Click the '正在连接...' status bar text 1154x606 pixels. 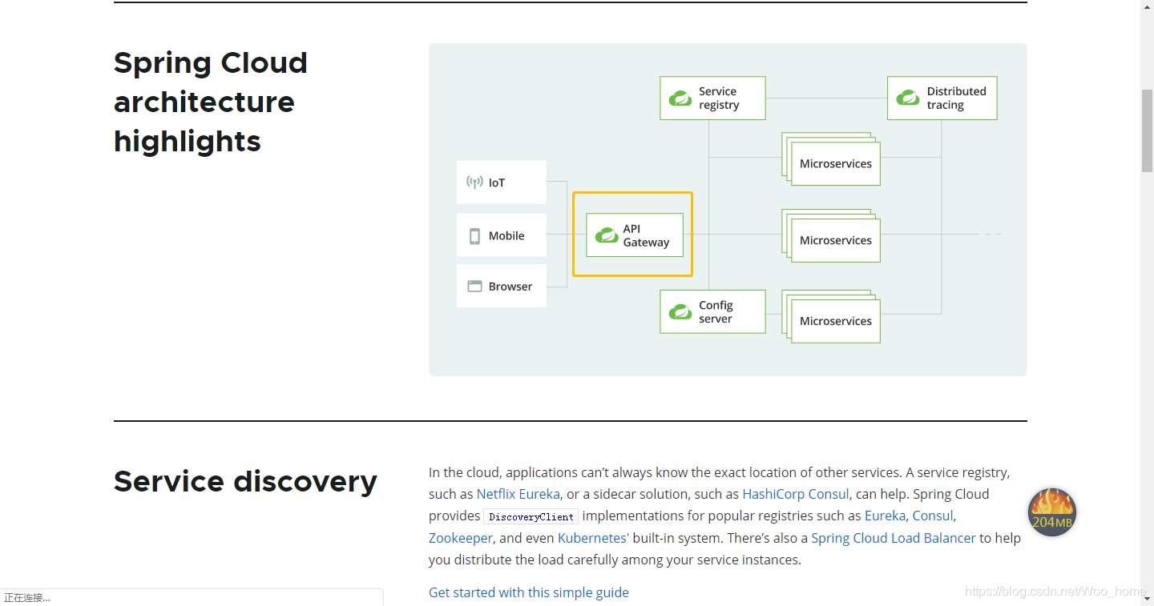point(27,598)
